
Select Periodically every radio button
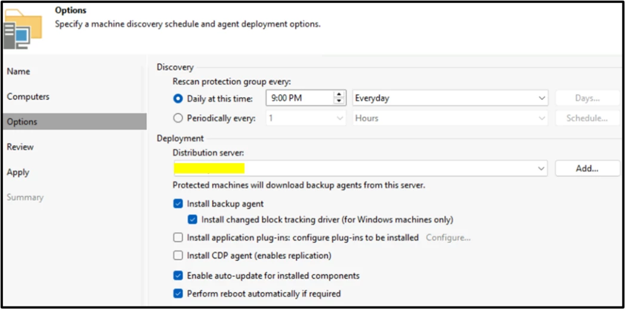coord(178,118)
